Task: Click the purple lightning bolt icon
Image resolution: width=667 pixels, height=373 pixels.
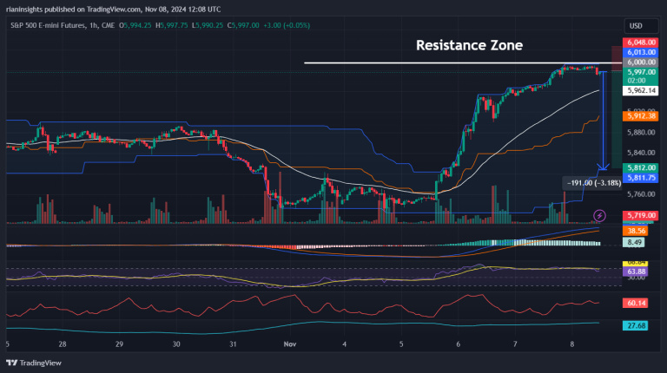Action: [599, 214]
